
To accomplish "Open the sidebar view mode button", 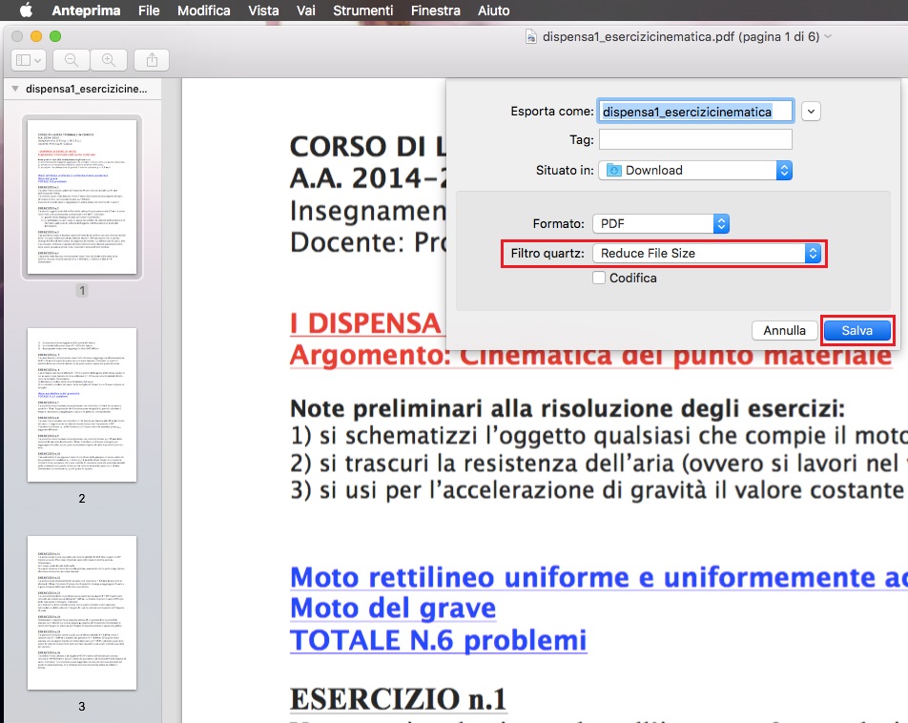I will [x=27, y=59].
